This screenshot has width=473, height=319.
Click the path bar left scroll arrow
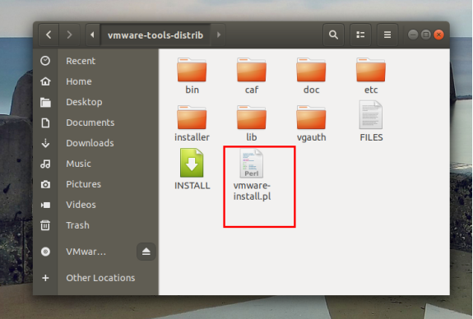coord(93,35)
